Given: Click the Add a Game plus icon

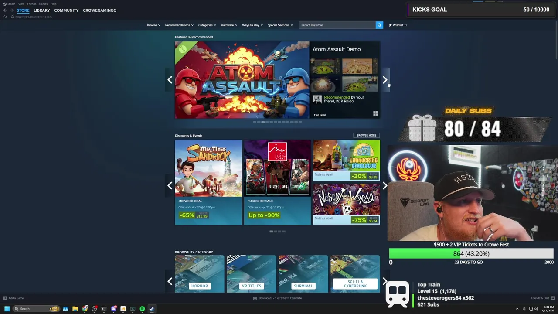Looking at the screenshot, I should tap(5, 298).
